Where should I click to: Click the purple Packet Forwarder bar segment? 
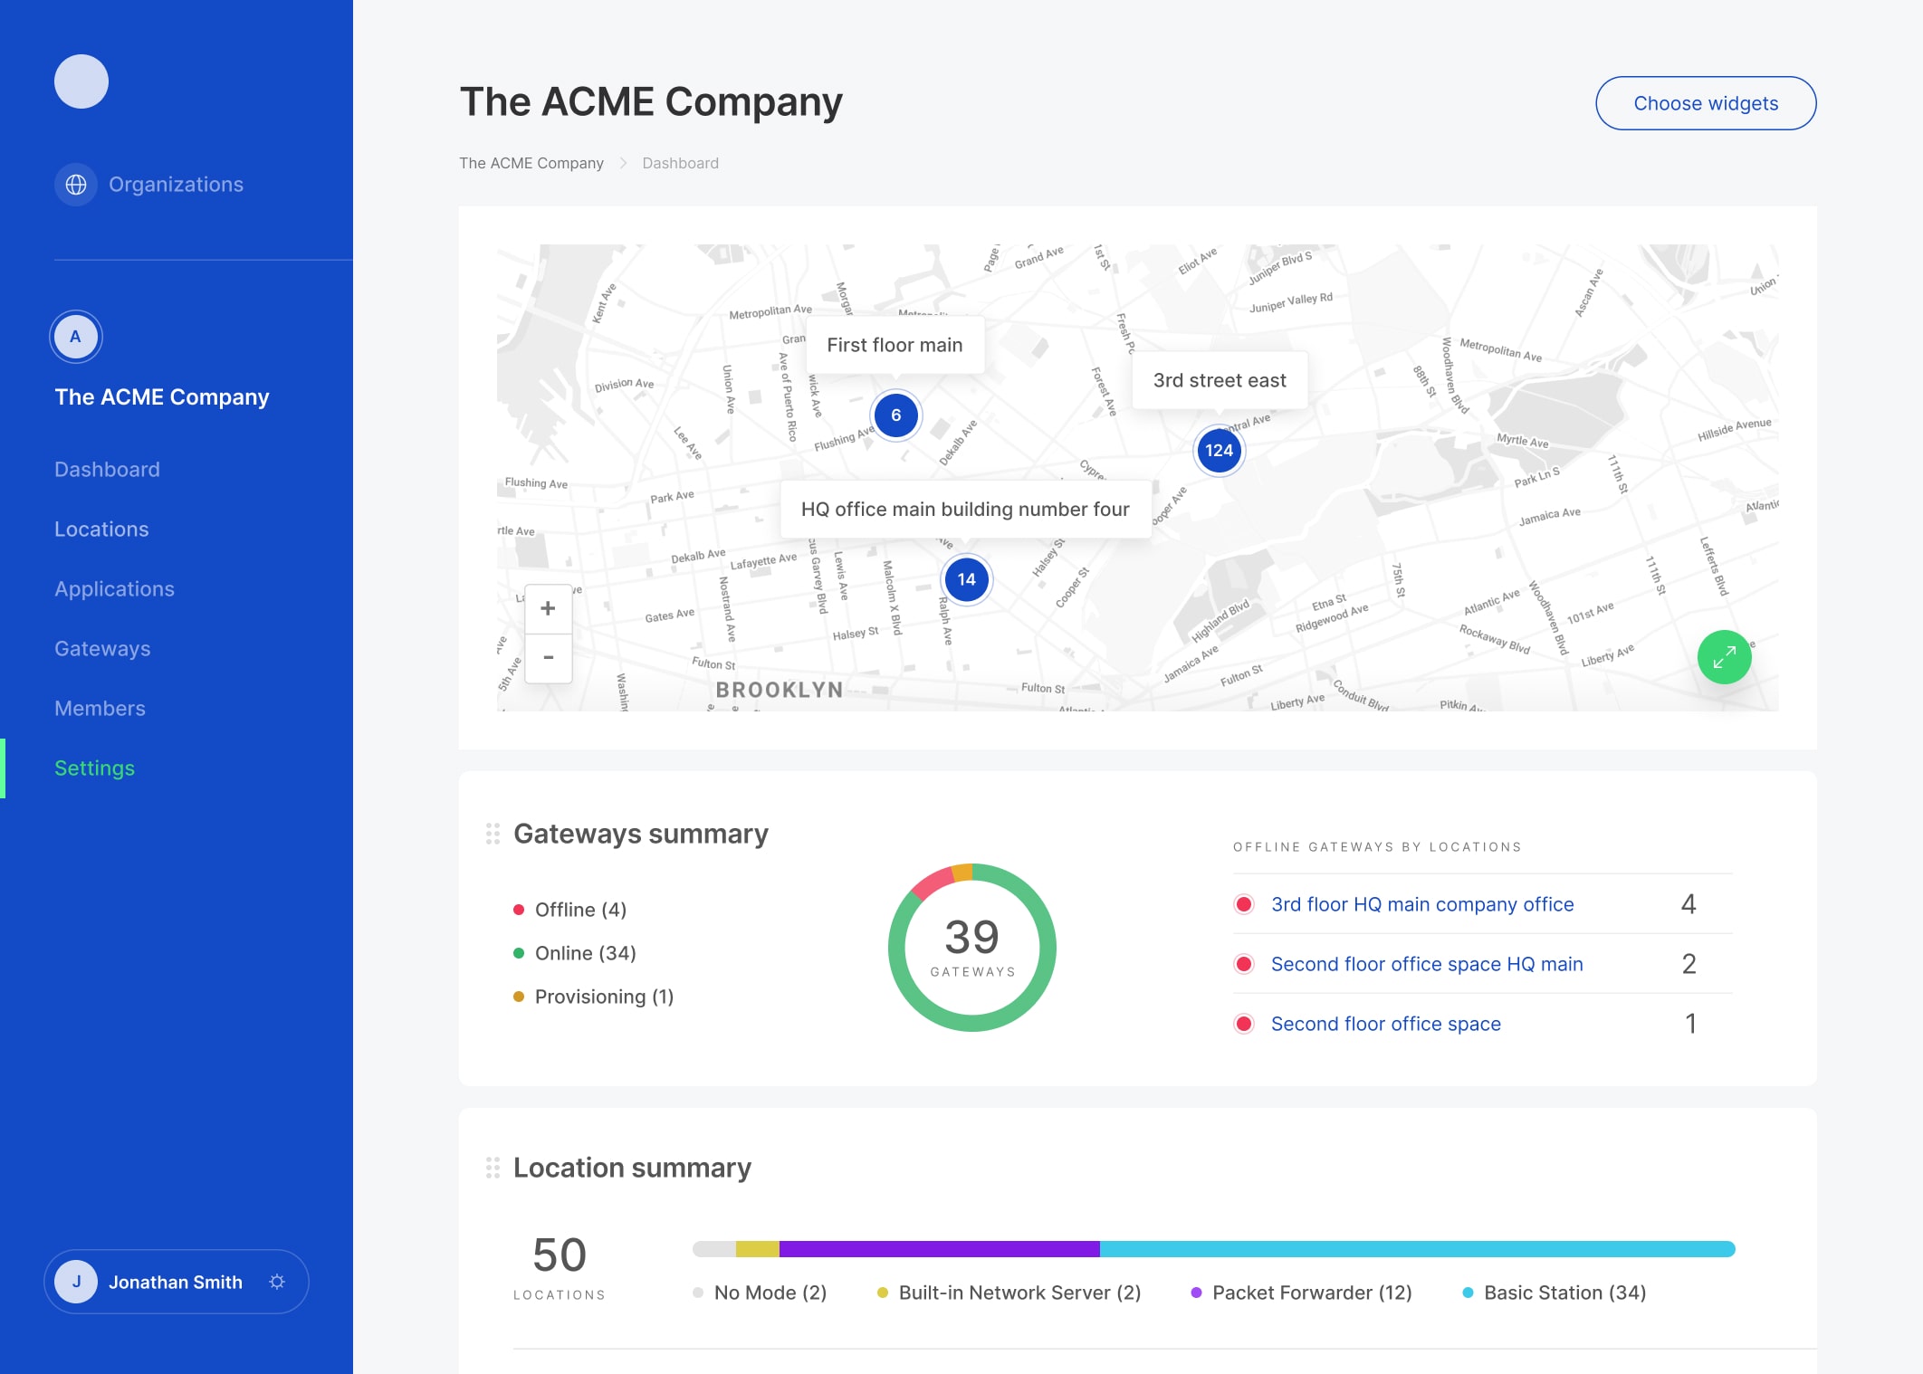(x=939, y=1249)
